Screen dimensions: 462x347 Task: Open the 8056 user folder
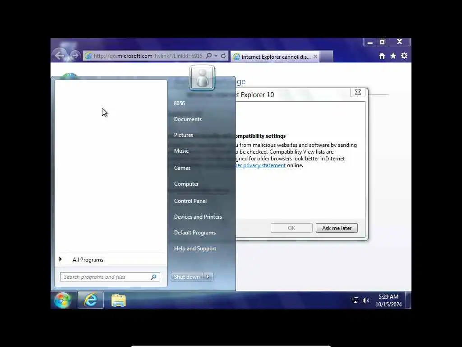pos(179,103)
